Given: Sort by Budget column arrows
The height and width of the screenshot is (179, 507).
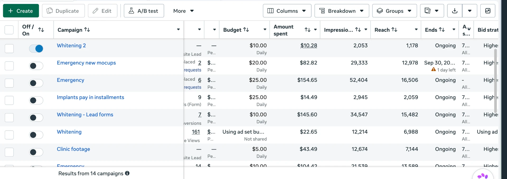Looking at the screenshot, I should [x=246, y=30].
